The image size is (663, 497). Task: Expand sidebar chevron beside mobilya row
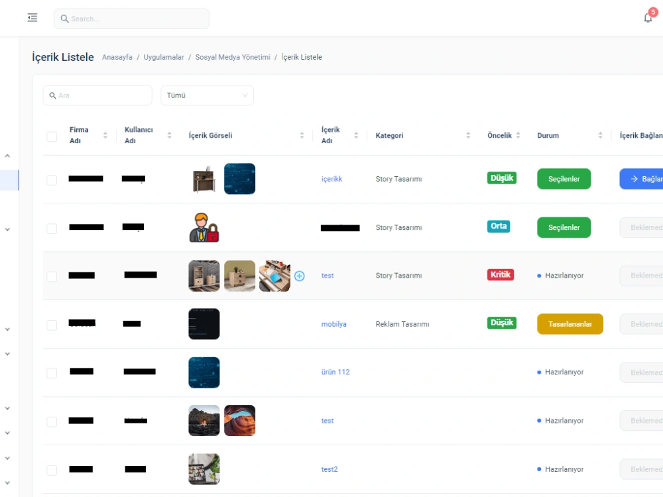7,329
